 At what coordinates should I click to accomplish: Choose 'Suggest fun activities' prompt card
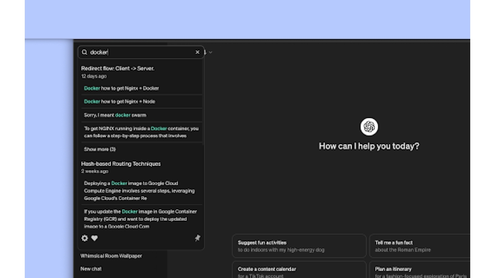tap(299, 246)
